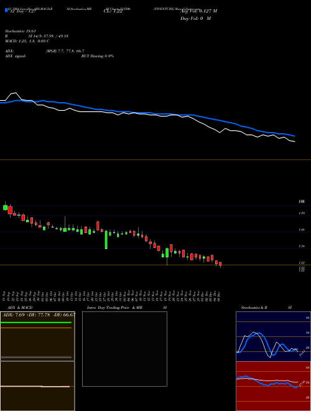Viewport: 311px width, 411px height.
Task: Click the blue 12 Day SMA legend square
Action: pos(6,10)
